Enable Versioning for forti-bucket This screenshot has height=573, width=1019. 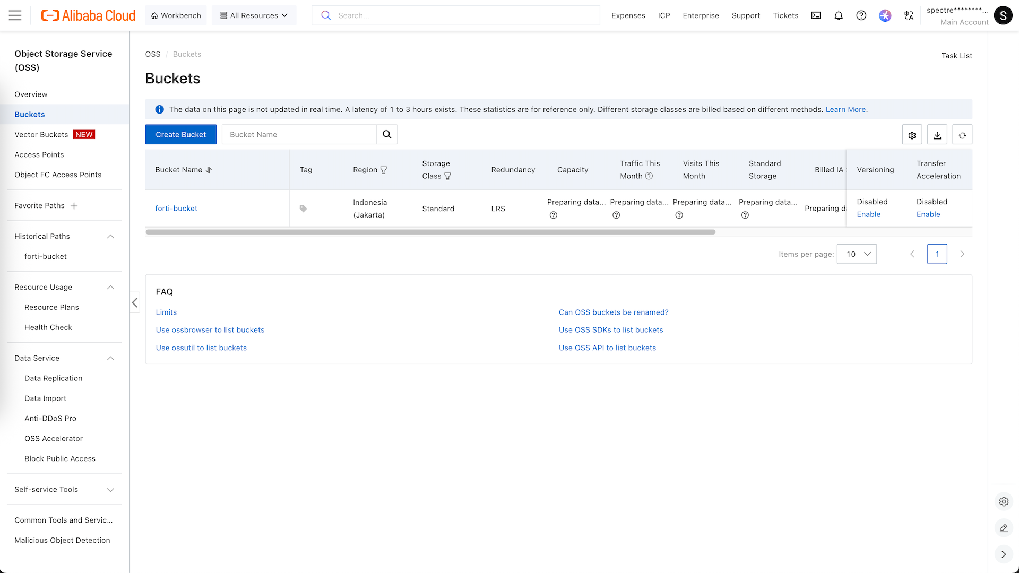[x=868, y=214]
